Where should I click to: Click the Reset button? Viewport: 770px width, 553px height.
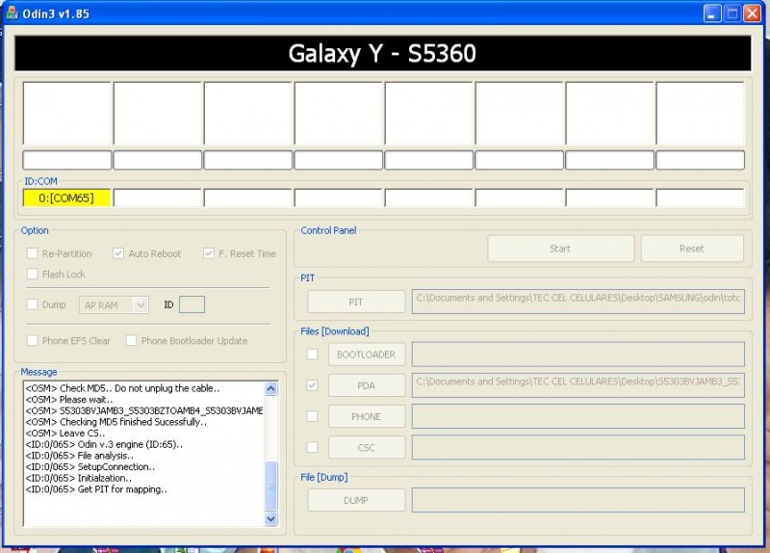[x=692, y=249]
